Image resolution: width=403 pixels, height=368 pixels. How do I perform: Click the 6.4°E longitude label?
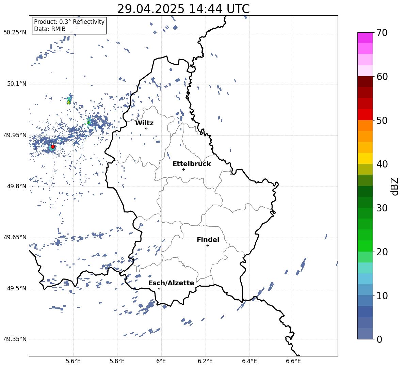coord(249,361)
